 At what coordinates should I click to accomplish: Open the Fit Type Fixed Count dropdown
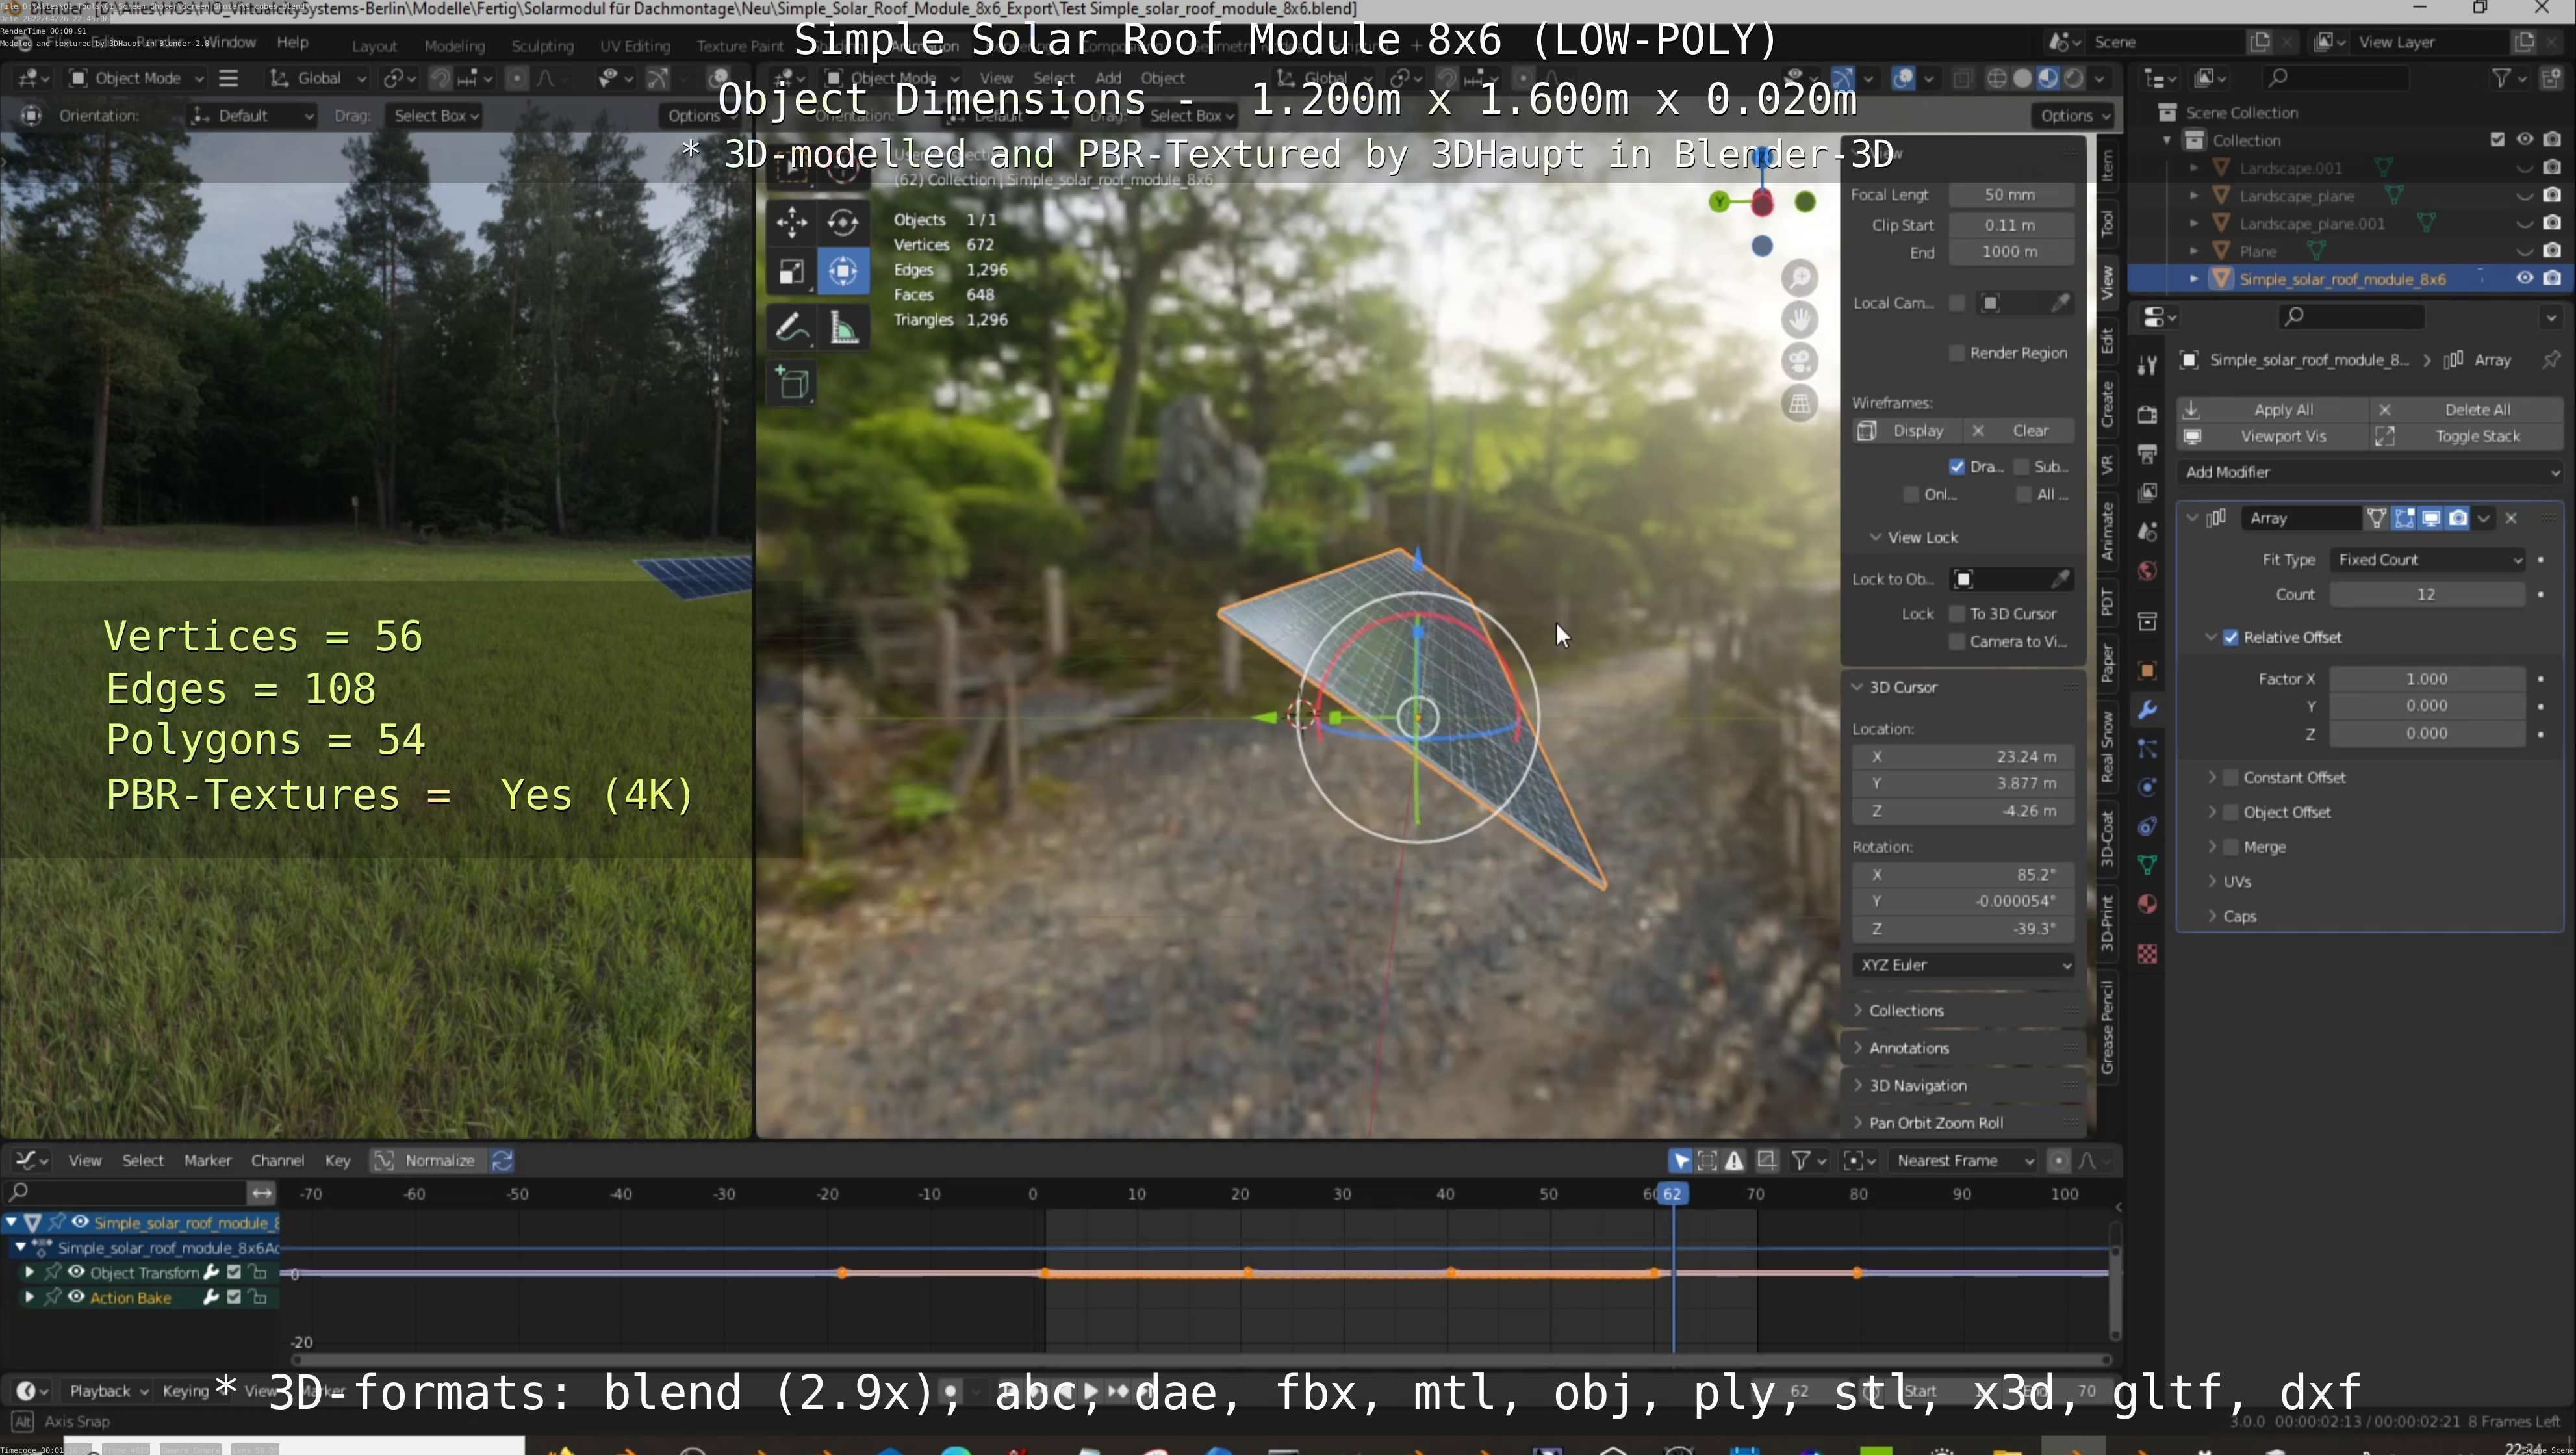pos(2428,560)
